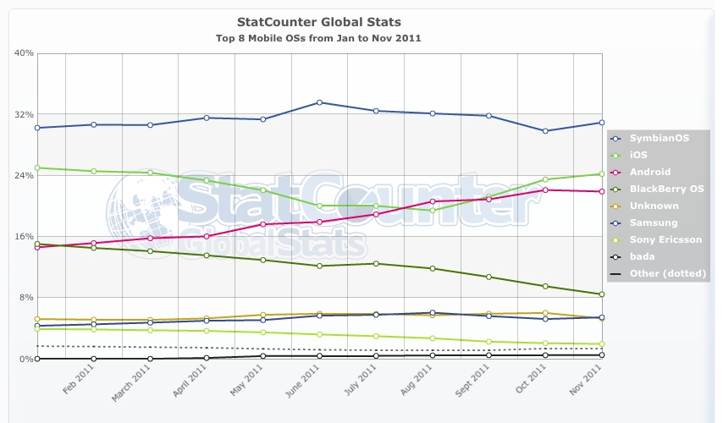Click the Samsung legend marker icon
Screen dimensions: 723x423
pos(615,222)
